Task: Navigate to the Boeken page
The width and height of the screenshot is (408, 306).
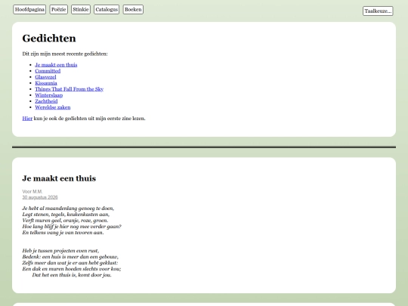Action: [133, 10]
